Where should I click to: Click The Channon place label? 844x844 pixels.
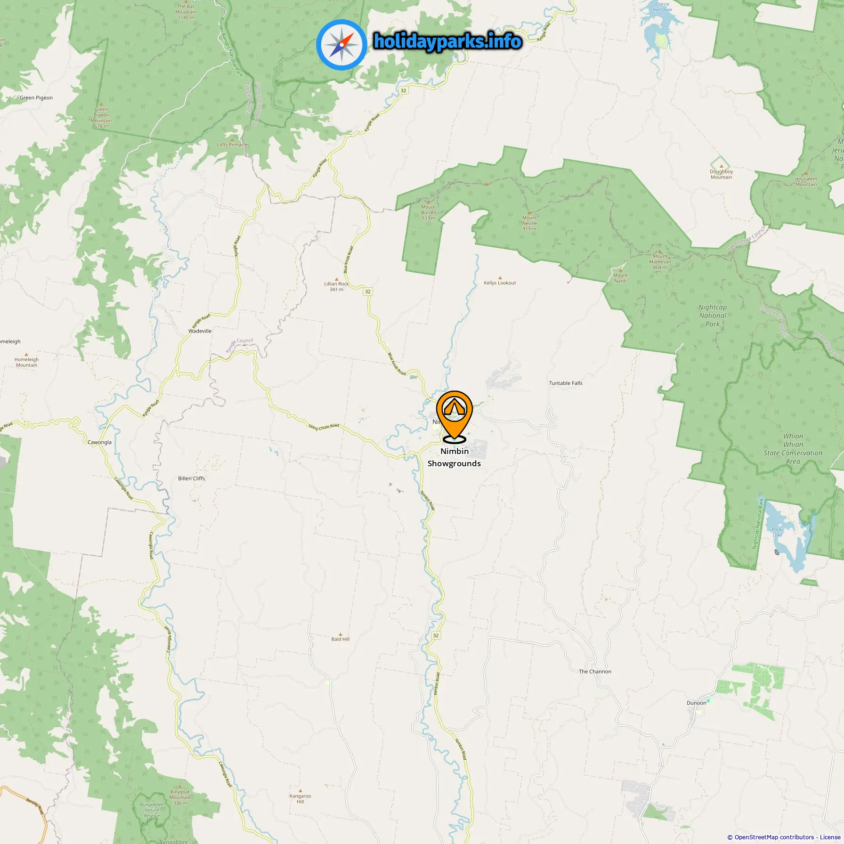(595, 672)
